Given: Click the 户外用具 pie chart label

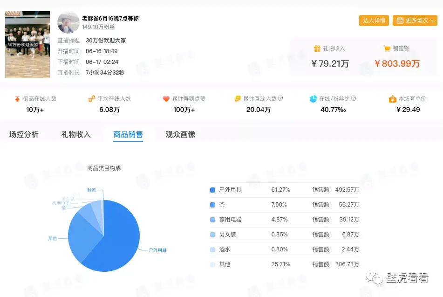Looking at the screenshot, I should [157, 250].
